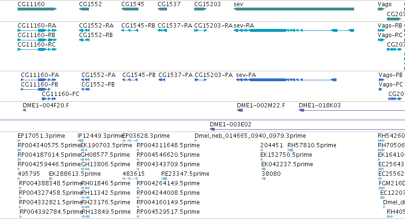Image resolution: width=405 pixels, height=219 pixels.
Task: Click EST label EP03628.3prime
Action: click(146, 136)
